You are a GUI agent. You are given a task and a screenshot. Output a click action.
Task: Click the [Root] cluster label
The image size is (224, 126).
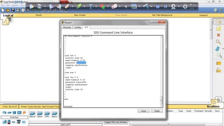point(39,15)
